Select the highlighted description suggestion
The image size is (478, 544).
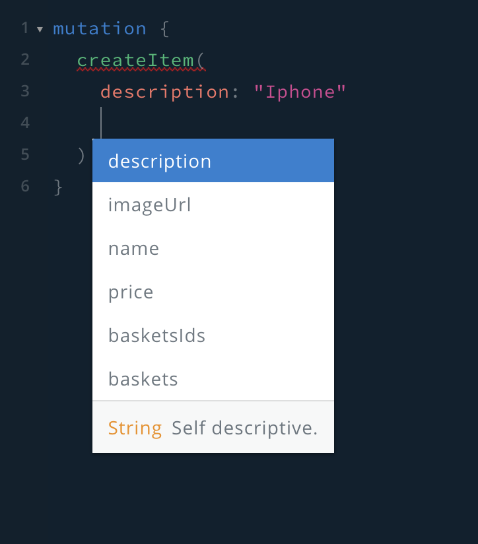[159, 160]
